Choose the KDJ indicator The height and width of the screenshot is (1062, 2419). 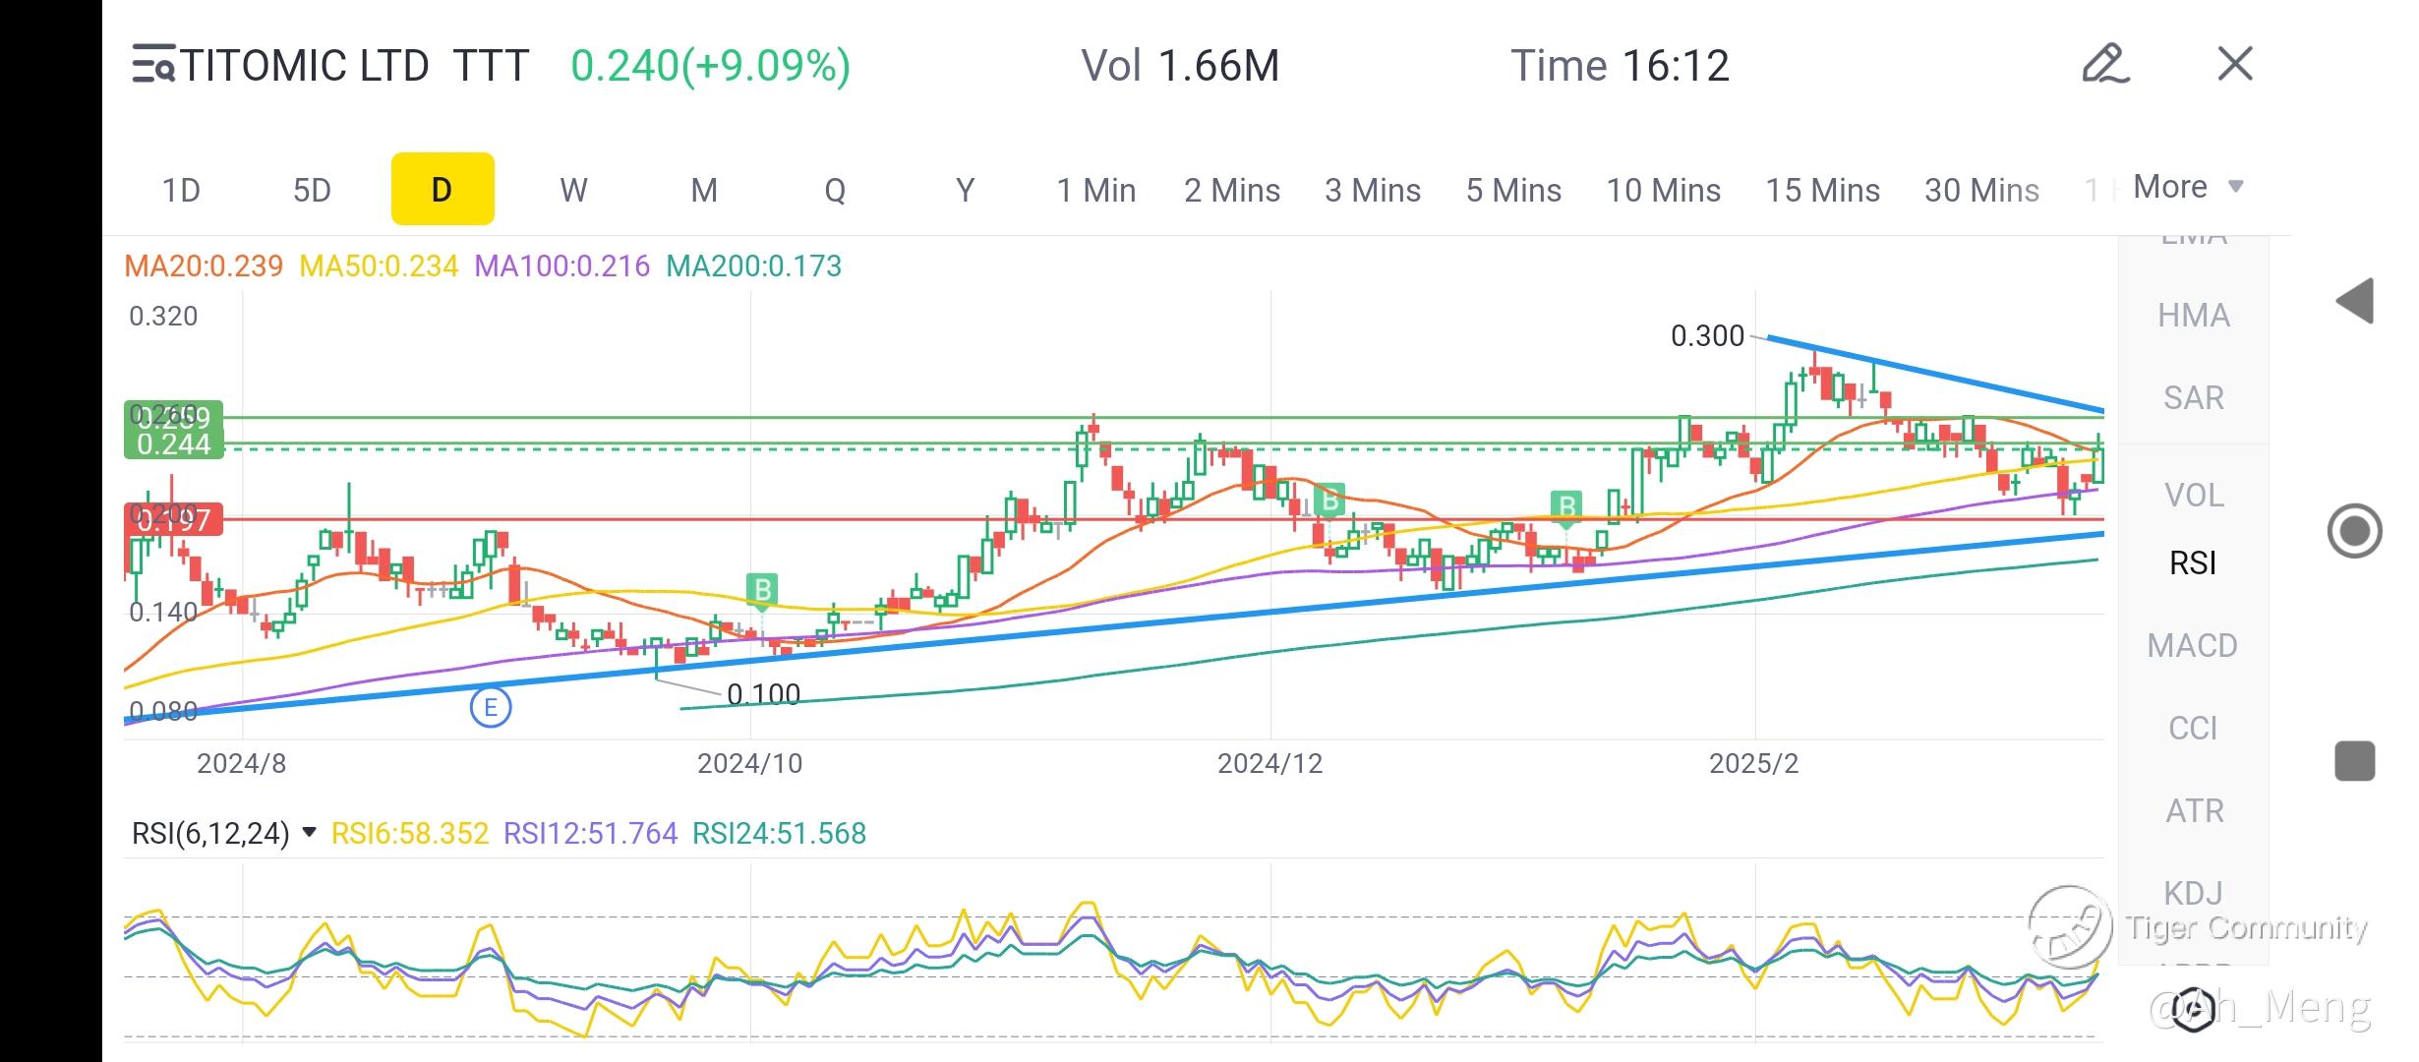point(2194,893)
